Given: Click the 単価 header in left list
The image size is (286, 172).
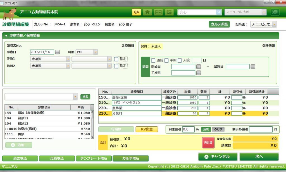Looking at the screenshot, I should [x=81, y=107].
